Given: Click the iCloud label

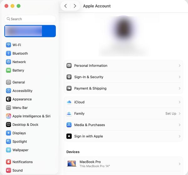Looking at the screenshot, I should pos(79,102).
